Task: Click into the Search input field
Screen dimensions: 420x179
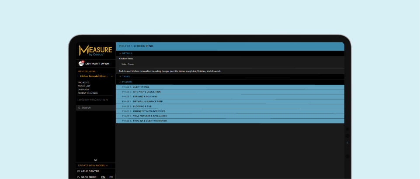Action: (96, 107)
